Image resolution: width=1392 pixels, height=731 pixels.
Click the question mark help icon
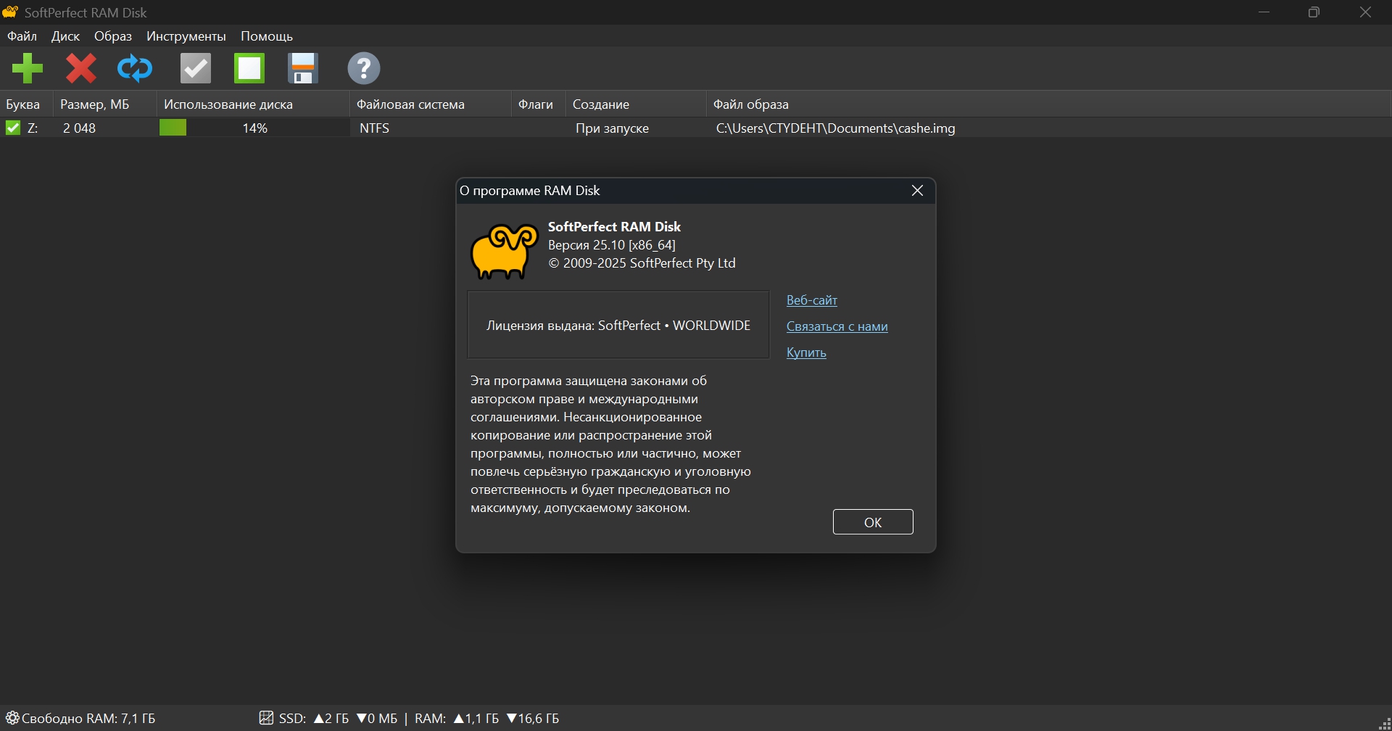(x=364, y=69)
